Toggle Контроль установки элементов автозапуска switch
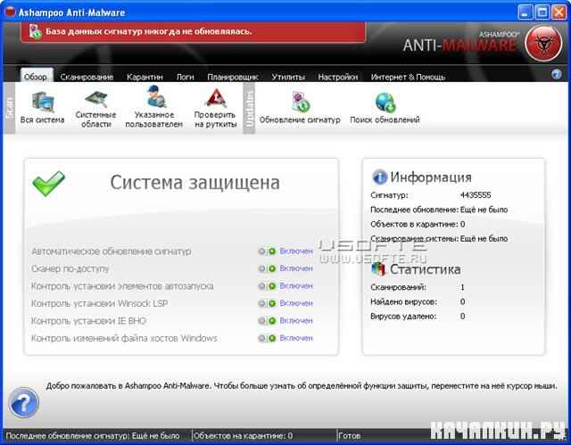571x445 pixels. point(267,286)
